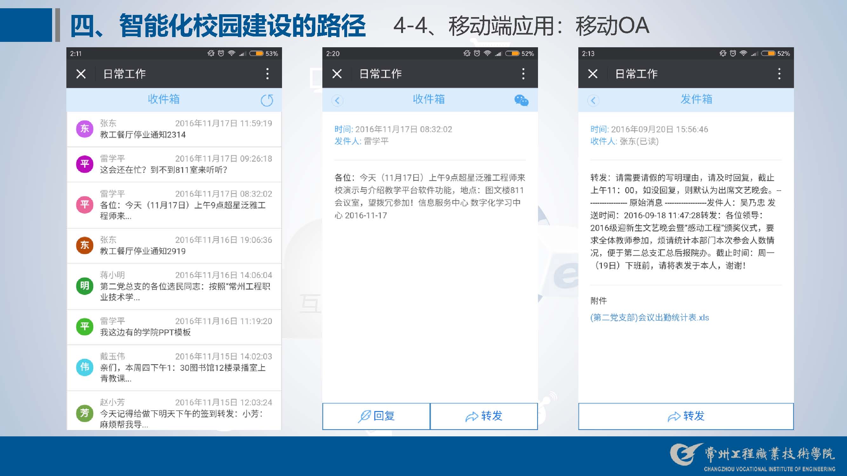Click the cyan 伟 avatar of 戴玉伟
The height and width of the screenshot is (476, 847).
(x=84, y=367)
